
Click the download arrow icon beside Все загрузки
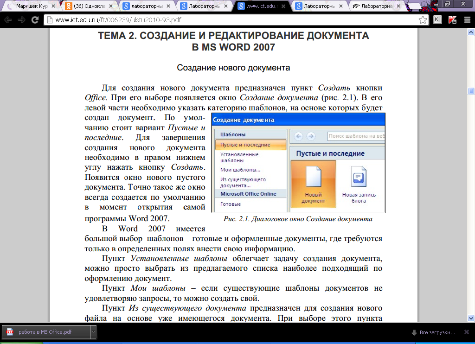click(414, 332)
